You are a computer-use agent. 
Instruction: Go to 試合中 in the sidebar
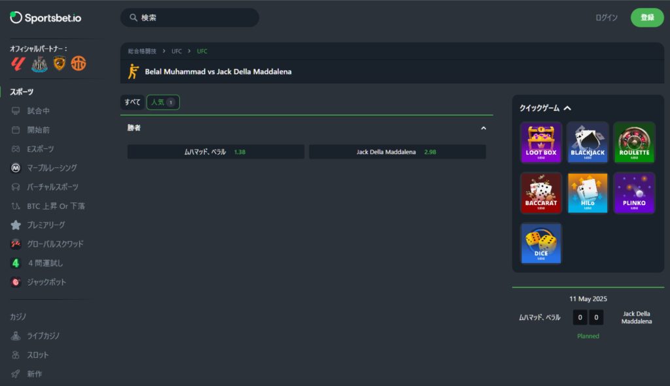[x=39, y=111]
